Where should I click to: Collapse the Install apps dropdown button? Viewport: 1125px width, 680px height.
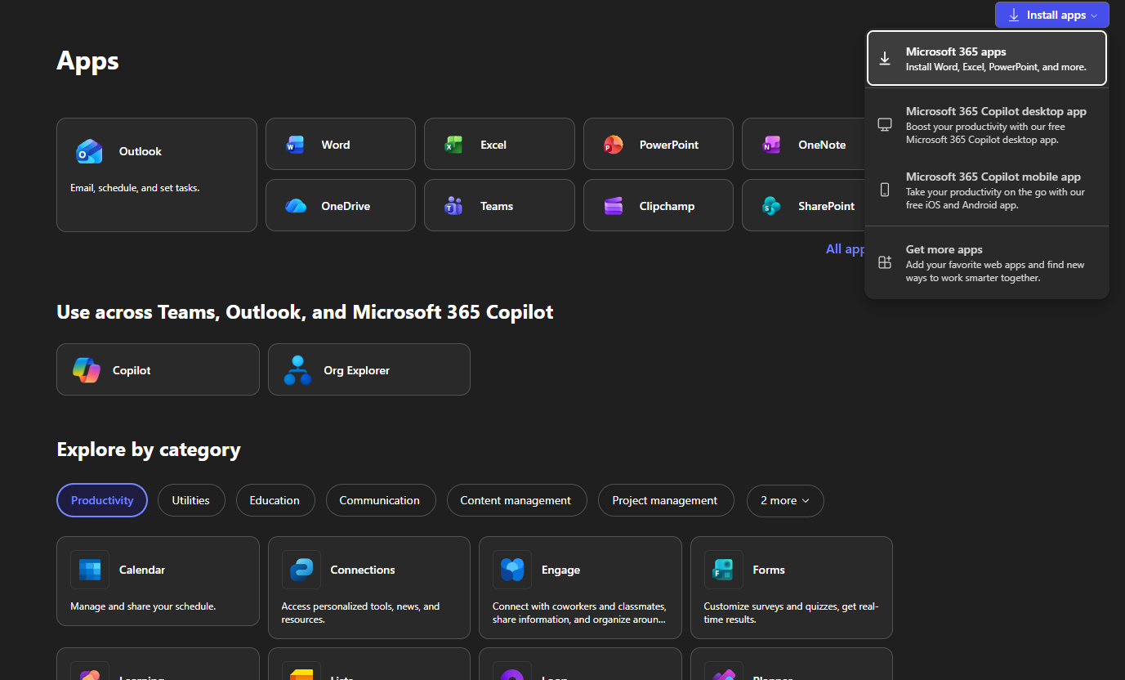click(1051, 15)
